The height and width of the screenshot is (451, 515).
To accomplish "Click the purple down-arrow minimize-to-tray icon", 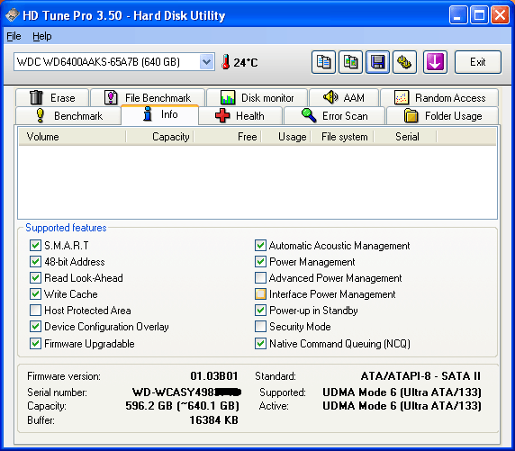I will click(435, 62).
